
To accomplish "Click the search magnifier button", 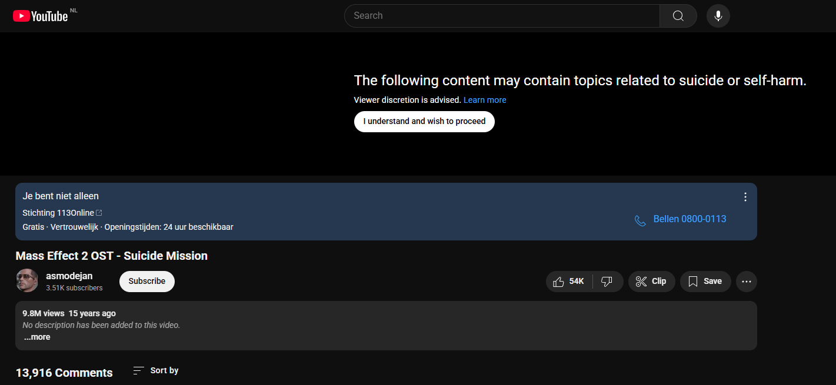I will [678, 16].
